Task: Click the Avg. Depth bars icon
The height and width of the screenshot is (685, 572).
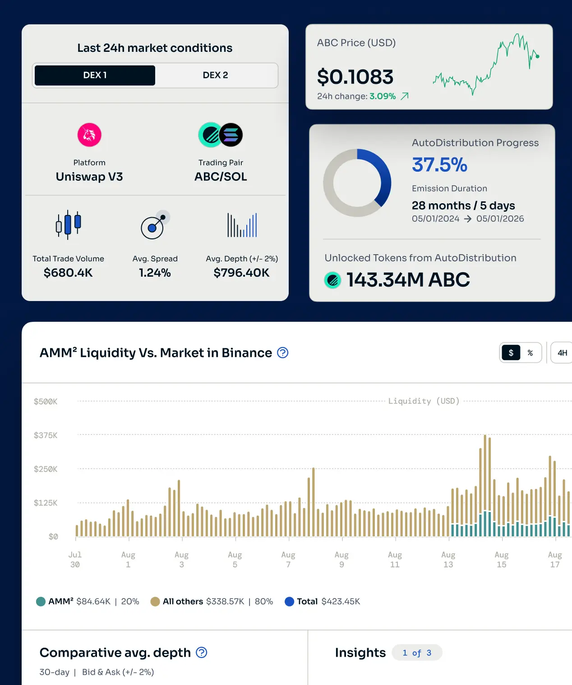Action: pos(242,225)
